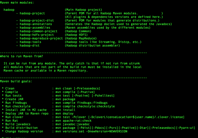Select the hadoop-project module line
The height and width of the screenshot is (138, 198).
coord(32,13)
